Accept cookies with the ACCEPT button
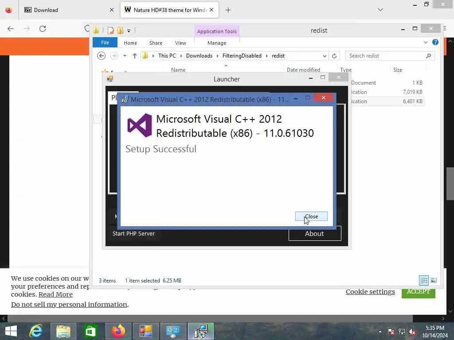454x340 pixels. tap(419, 291)
